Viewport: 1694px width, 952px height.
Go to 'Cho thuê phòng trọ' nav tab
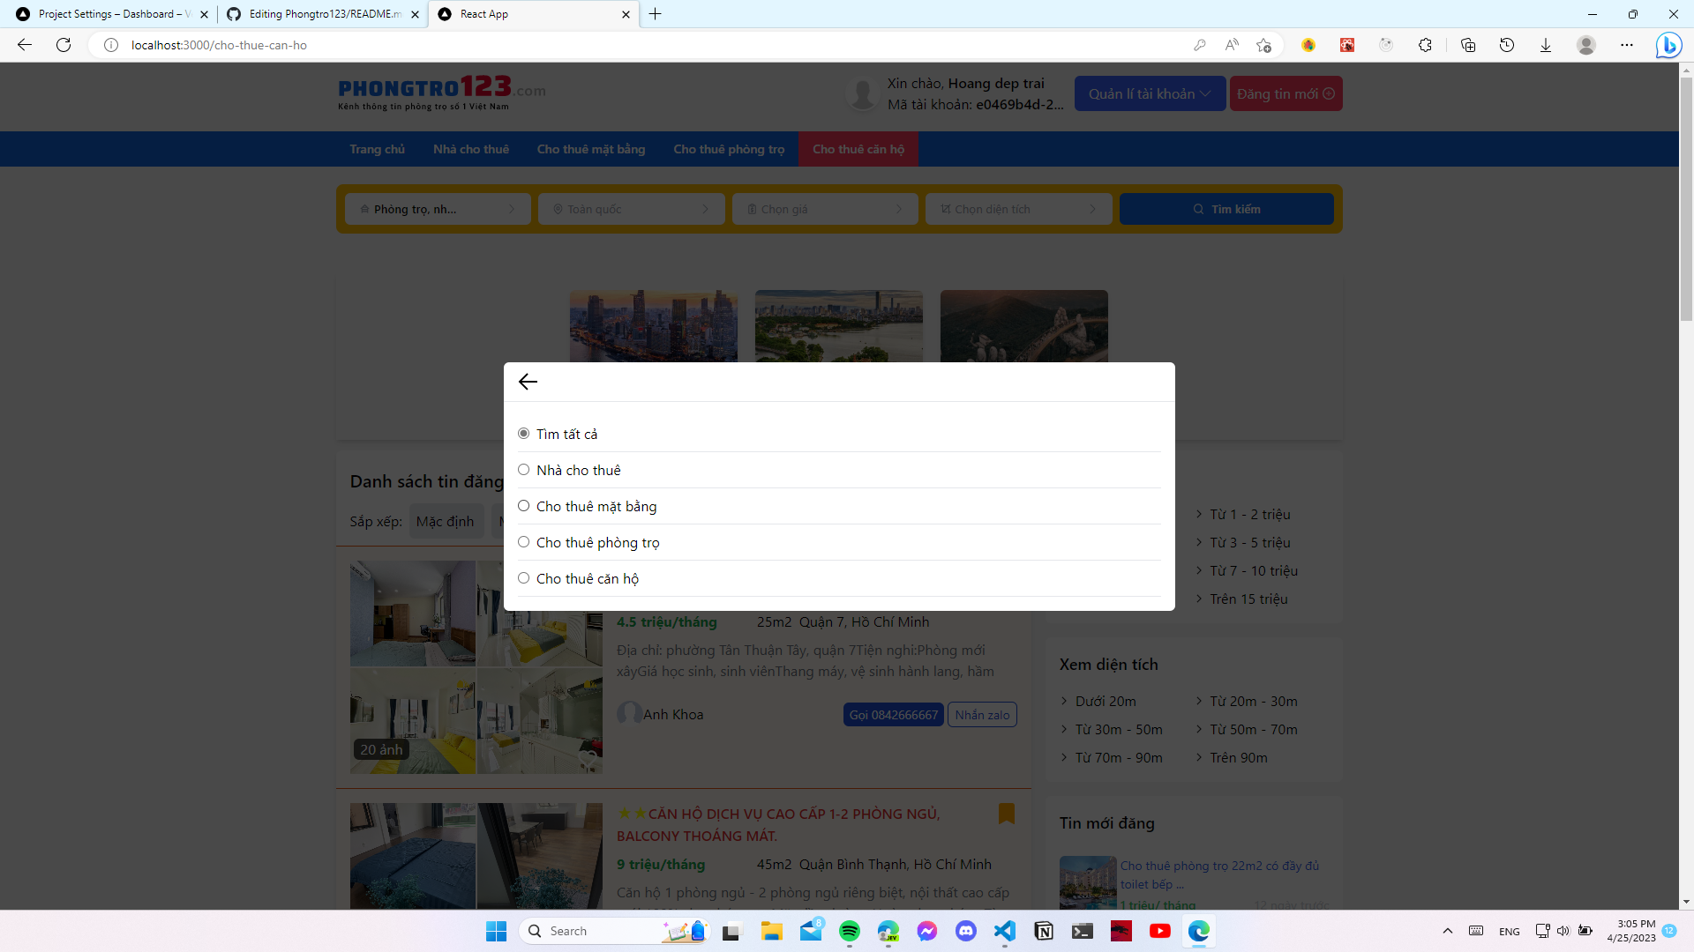tap(729, 149)
